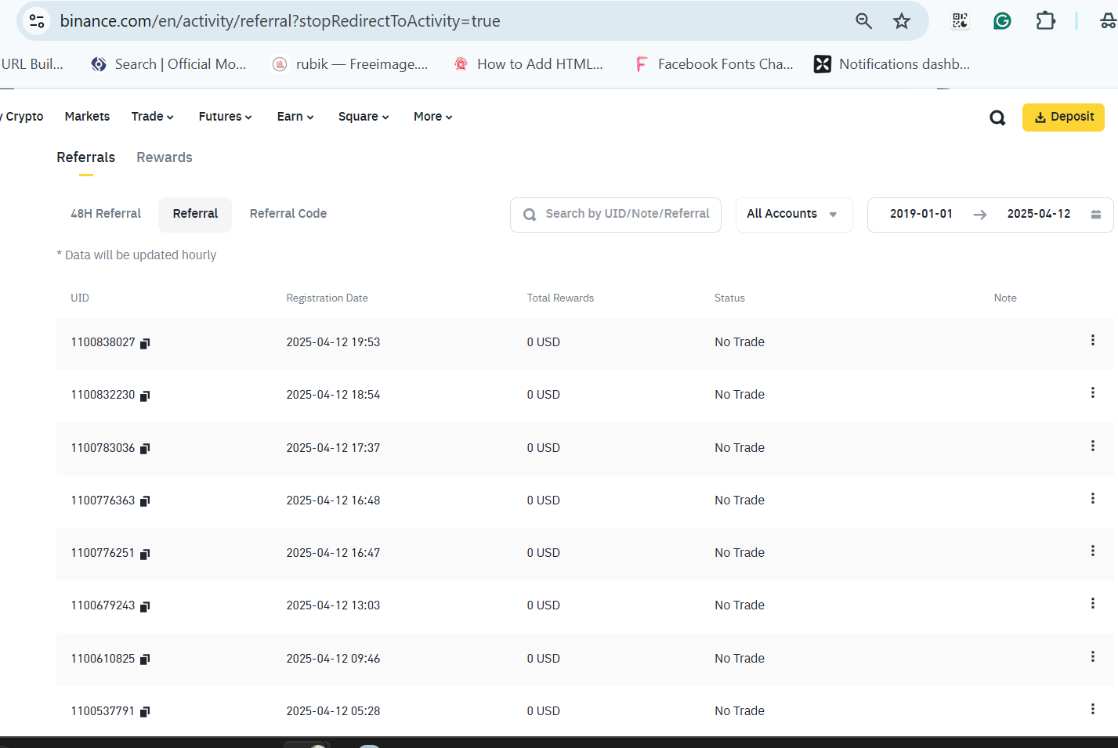Click registration date '2025-04-12 19:53'
The width and height of the screenshot is (1118, 748).
[x=333, y=342]
